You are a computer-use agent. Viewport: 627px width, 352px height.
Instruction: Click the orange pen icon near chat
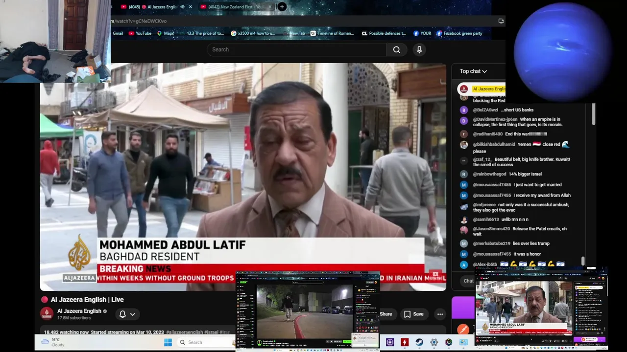(x=463, y=330)
